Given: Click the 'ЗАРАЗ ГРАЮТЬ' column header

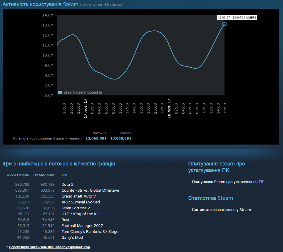Looking at the screenshot, I should tap(18, 175).
